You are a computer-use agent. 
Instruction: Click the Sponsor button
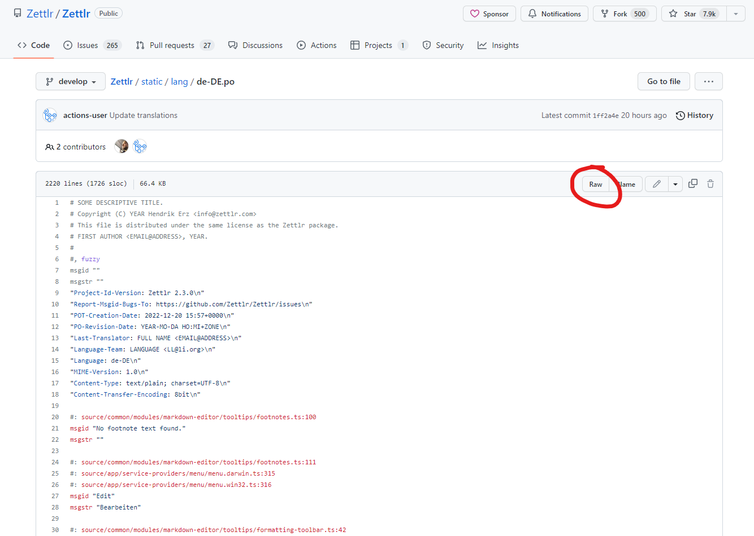tap(489, 14)
